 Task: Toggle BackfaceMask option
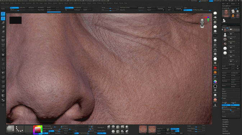tap(102, 131)
